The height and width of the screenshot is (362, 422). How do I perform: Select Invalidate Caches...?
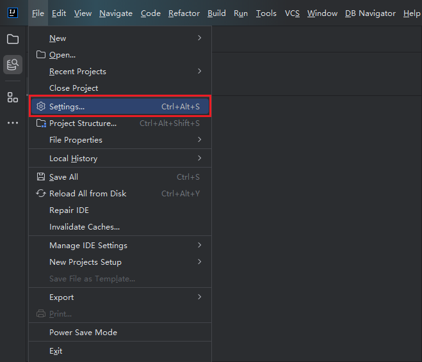[120, 227]
